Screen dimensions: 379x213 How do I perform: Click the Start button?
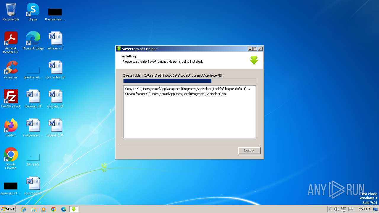click(8, 209)
